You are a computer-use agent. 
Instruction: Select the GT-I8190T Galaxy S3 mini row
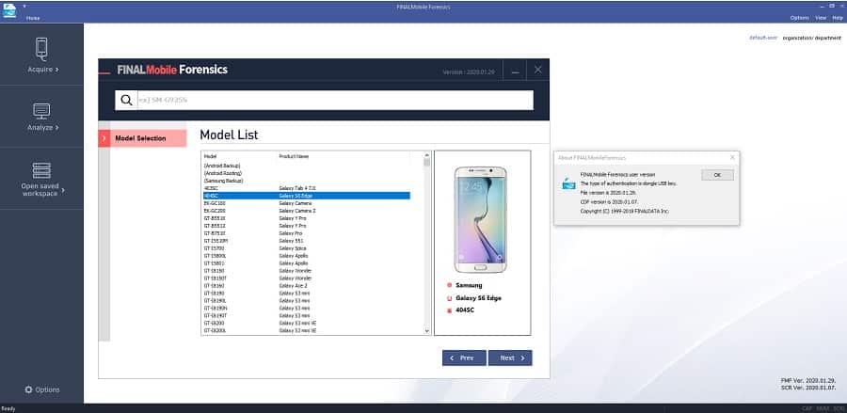(306, 315)
